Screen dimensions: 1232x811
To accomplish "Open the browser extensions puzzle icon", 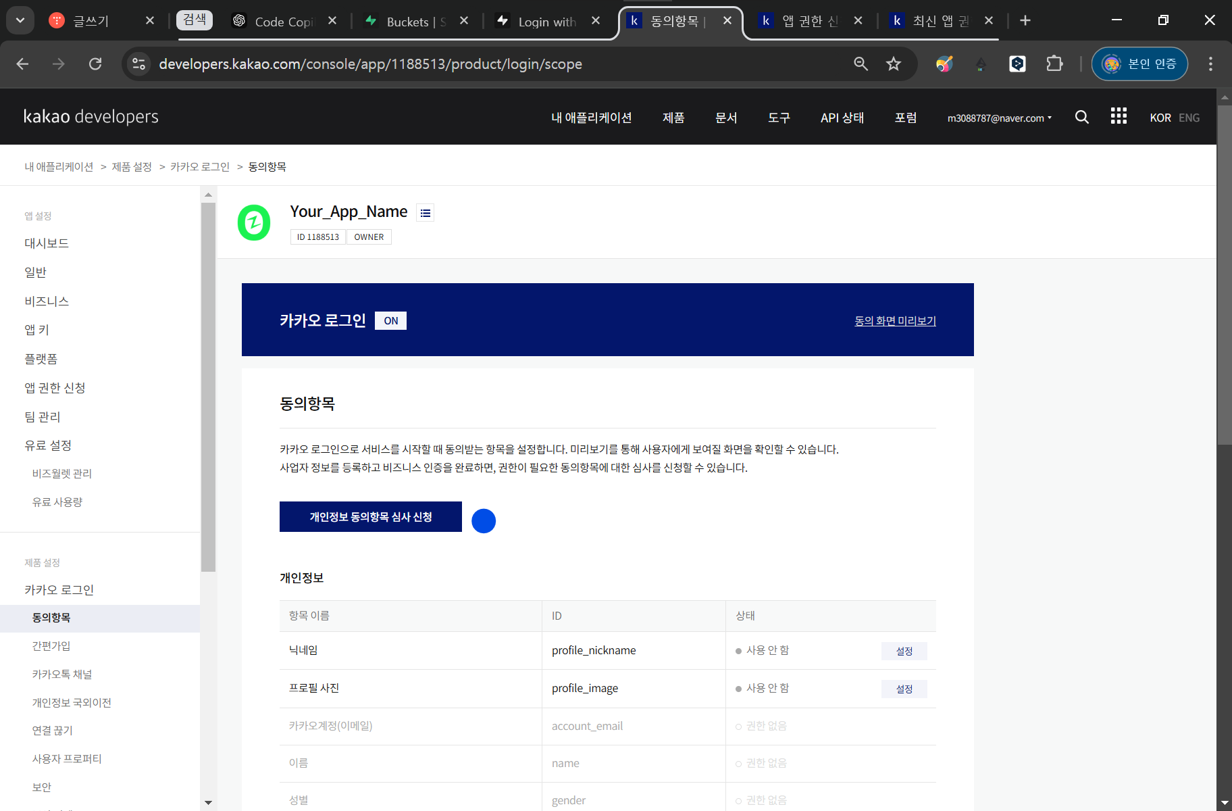I will 1054,64.
